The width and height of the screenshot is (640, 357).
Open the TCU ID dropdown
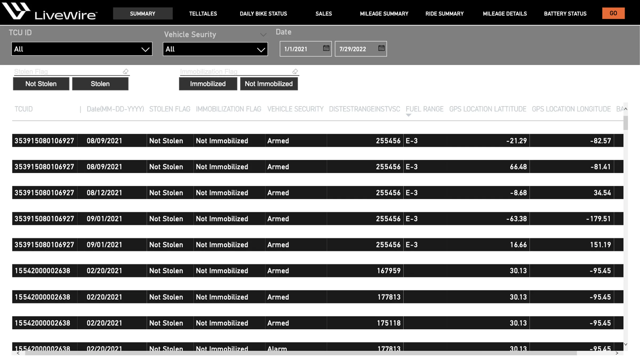tap(82, 49)
